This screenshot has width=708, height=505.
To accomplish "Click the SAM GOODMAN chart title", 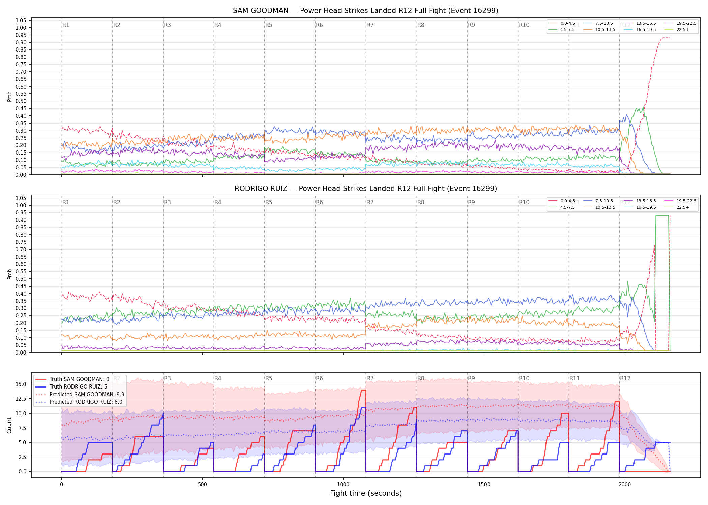I will click(x=365, y=11).
